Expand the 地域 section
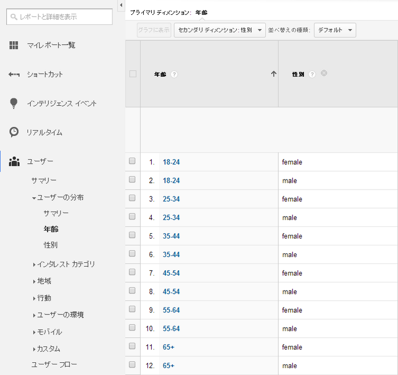 [x=34, y=282]
